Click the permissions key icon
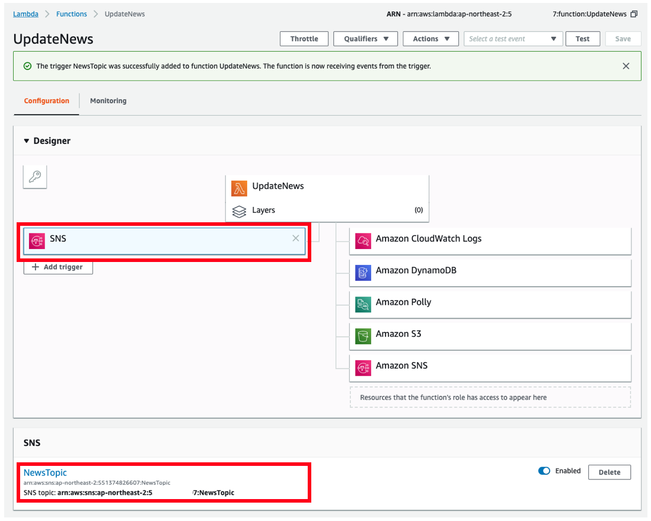The width and height of the screenshot is (651, 521). (35, 177)
